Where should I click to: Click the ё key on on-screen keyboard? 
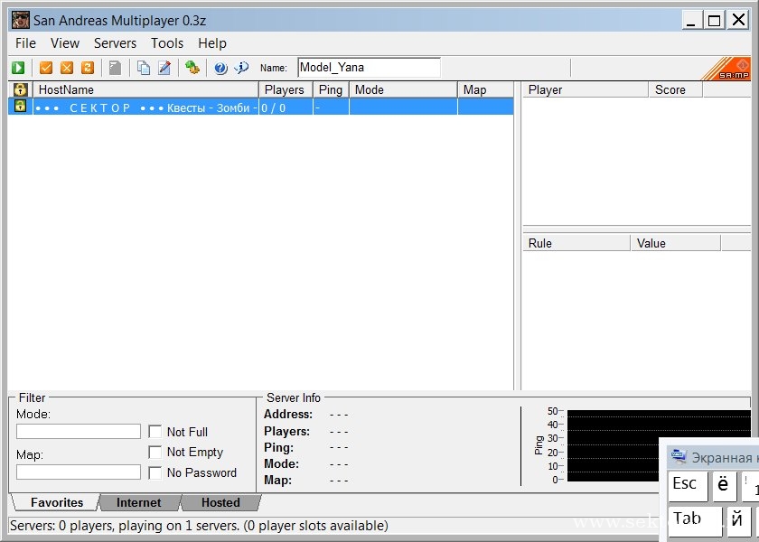click(x=724, y=486)
